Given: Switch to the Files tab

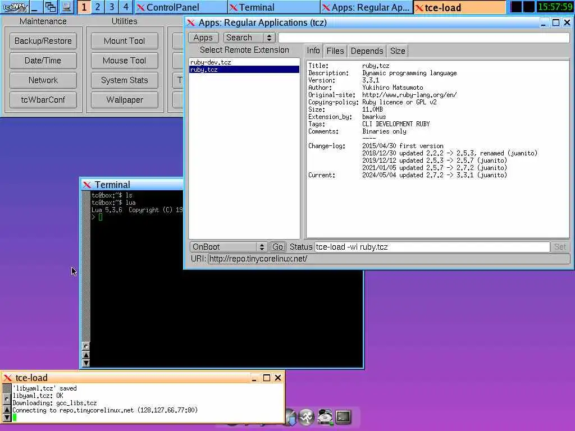Looking at the screenshot, I should [335, 51].
